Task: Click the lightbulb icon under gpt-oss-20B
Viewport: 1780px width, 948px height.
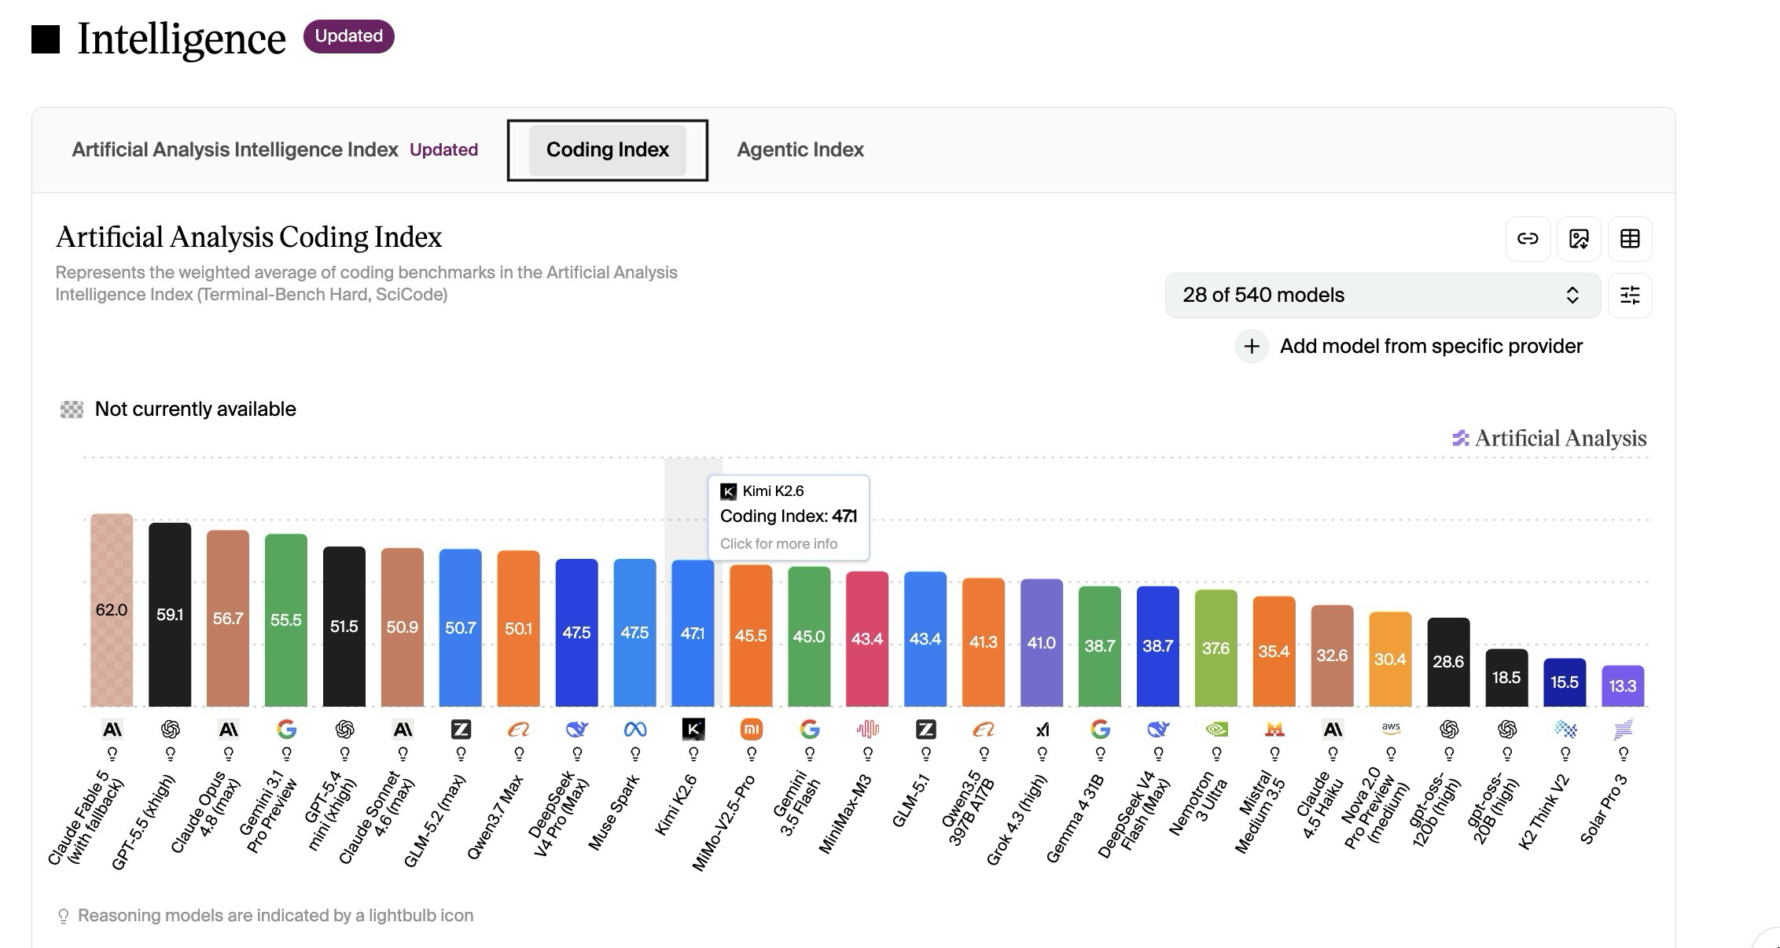Action: click(1508, 755)
